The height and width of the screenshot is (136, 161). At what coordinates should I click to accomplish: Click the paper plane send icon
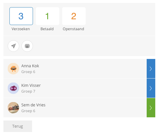[x=13, y=46]
